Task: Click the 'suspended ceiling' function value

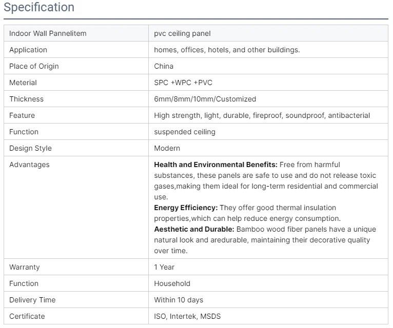Action: [x=185, y=132]
